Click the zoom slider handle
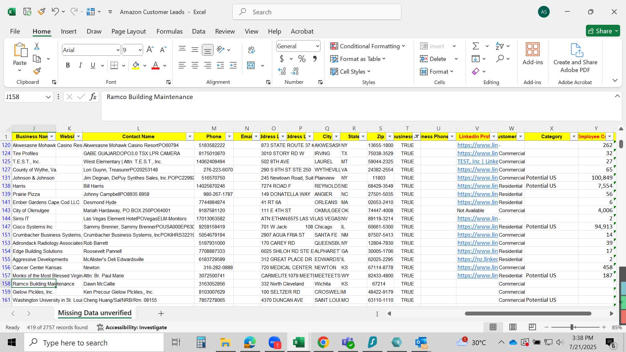 [572, 327]
